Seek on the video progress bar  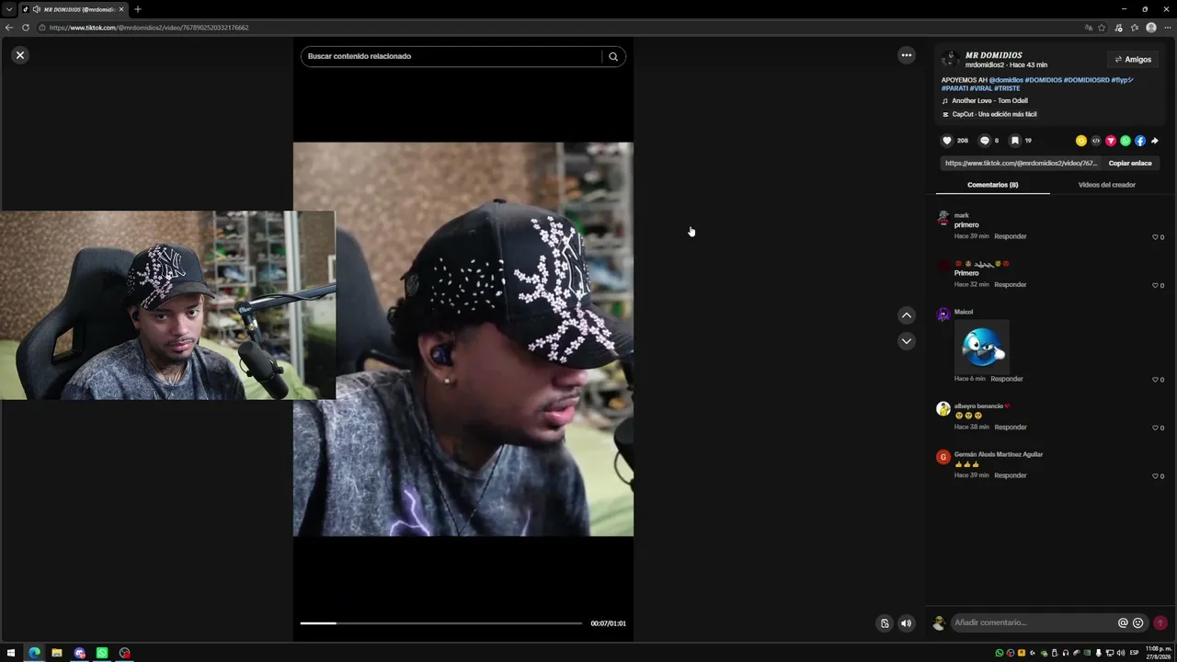[441, 623]
